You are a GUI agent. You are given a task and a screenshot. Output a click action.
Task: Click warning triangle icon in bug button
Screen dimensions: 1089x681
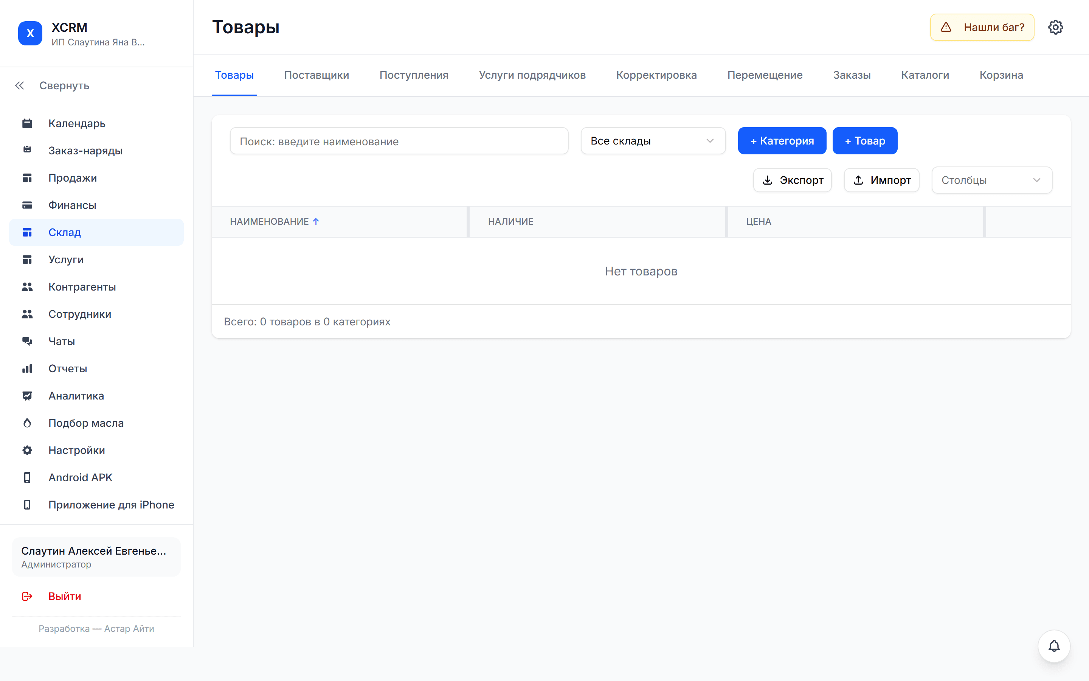[946, 27]
